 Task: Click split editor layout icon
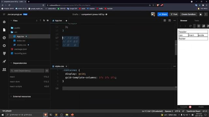(165, 20)
